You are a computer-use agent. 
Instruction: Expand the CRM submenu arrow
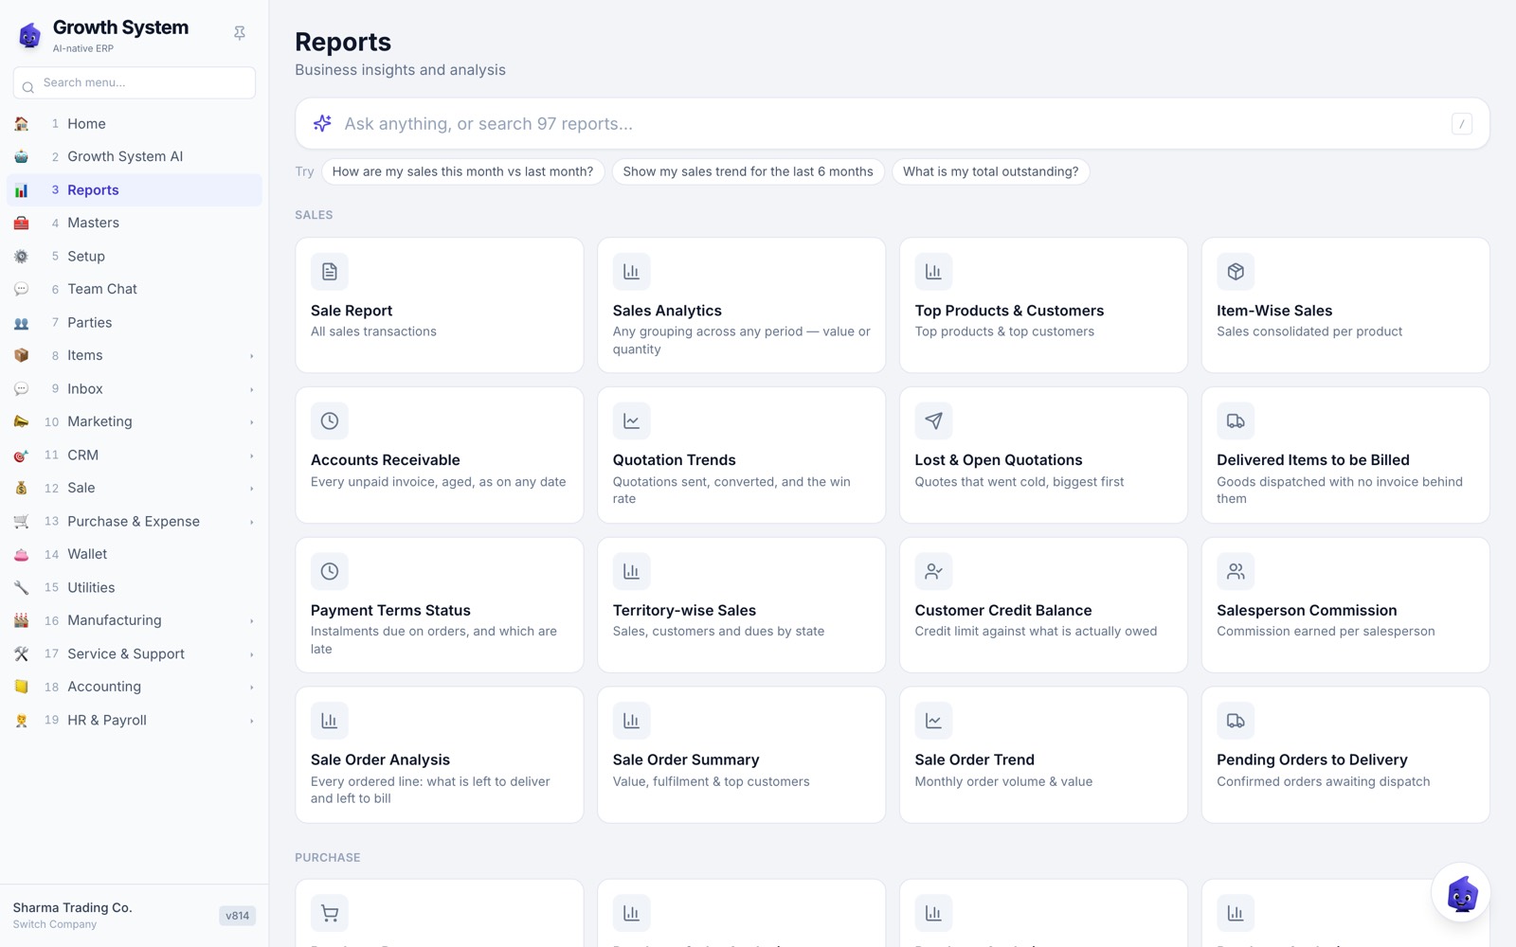pos(251,456)
